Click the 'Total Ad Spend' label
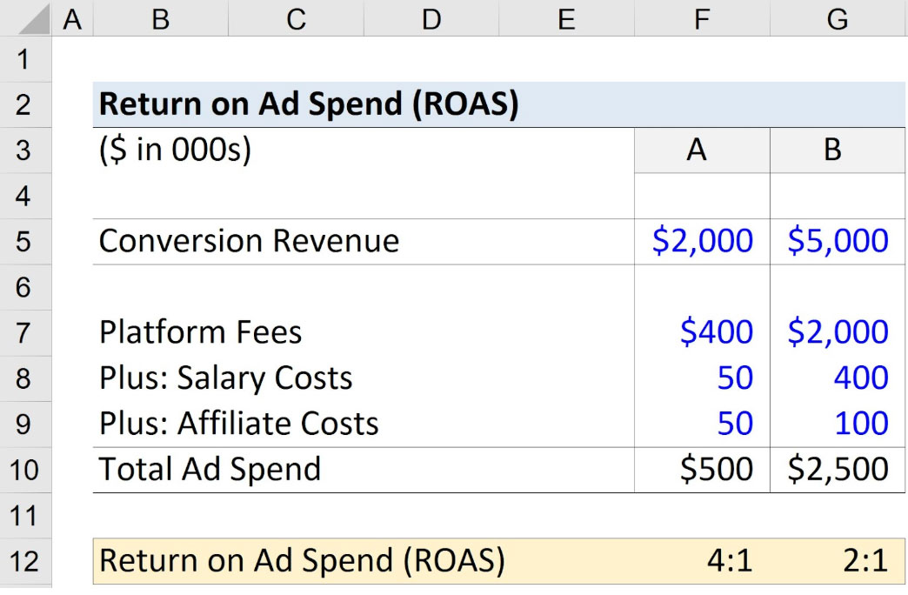Image resolution: width=908 pixels, height=595 pixels. point(210,470)
